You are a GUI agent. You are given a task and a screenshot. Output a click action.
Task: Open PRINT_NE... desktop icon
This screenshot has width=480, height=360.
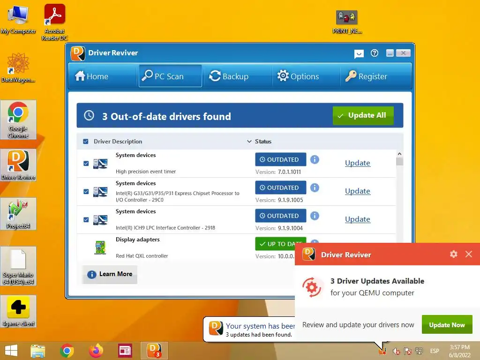[x=347, y=22]
